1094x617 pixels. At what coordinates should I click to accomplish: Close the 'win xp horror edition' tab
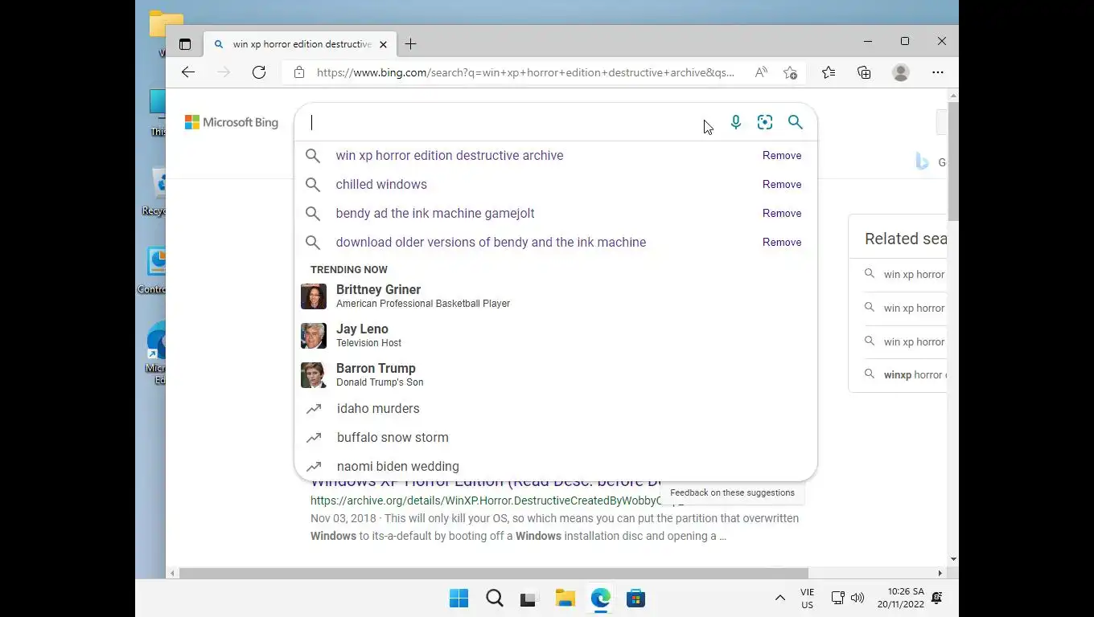[383, 44]
